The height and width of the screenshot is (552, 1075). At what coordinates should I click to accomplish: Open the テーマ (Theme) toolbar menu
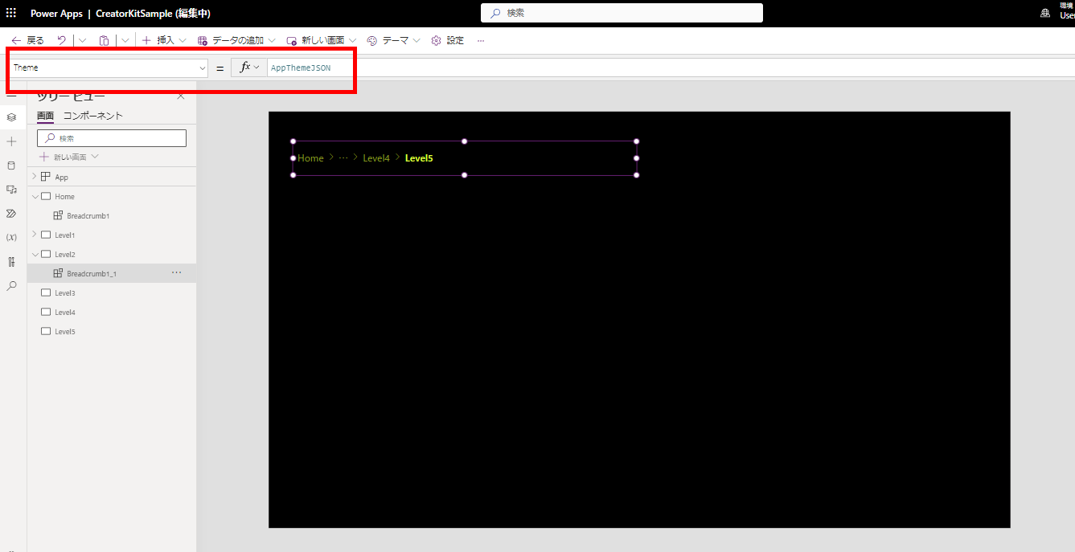(x=393, y=39)
